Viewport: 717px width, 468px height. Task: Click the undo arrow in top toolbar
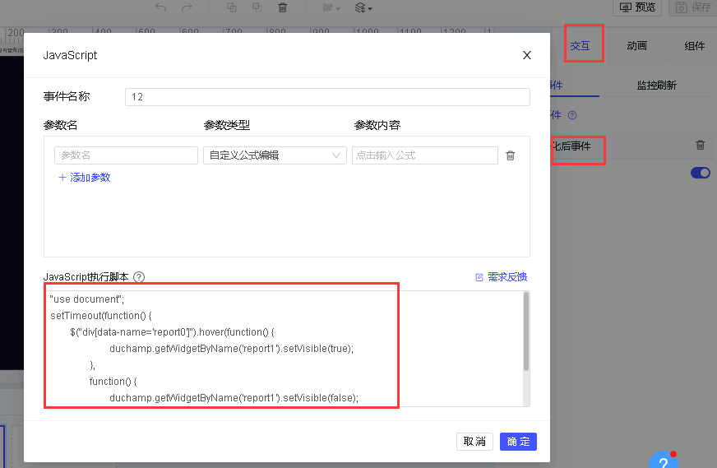[160, 7]
